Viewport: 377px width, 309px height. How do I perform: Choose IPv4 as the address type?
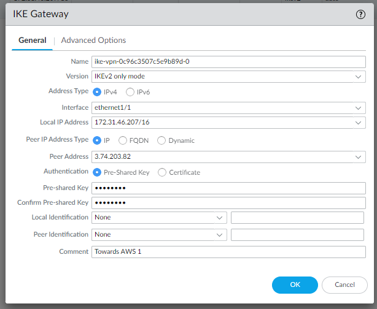tap(97, 92)
